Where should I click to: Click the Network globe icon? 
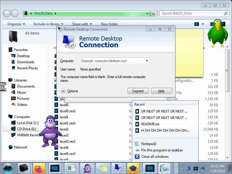tap(10, 147)
